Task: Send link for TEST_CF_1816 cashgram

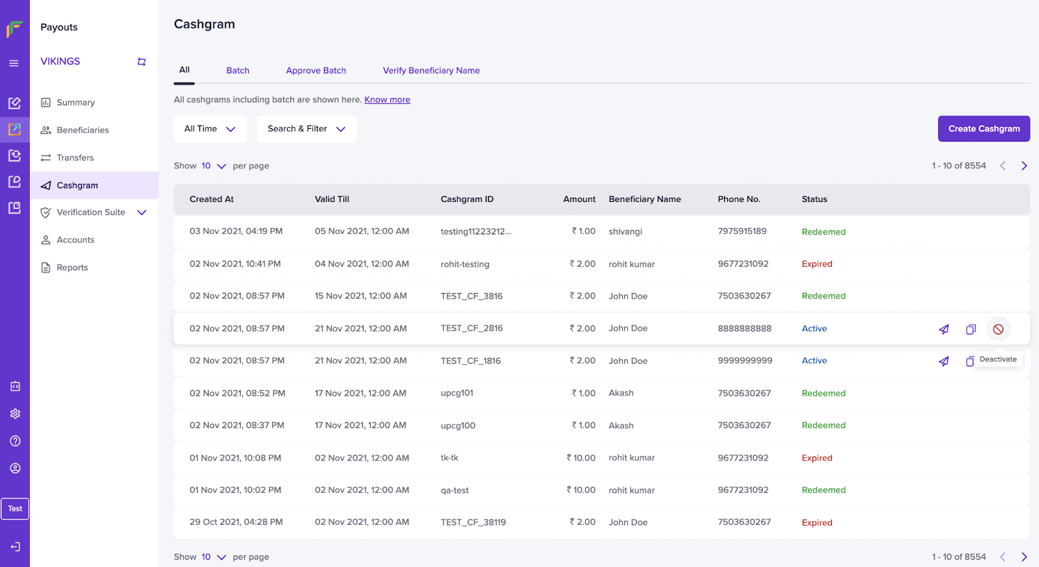Action: click(944, 361)
